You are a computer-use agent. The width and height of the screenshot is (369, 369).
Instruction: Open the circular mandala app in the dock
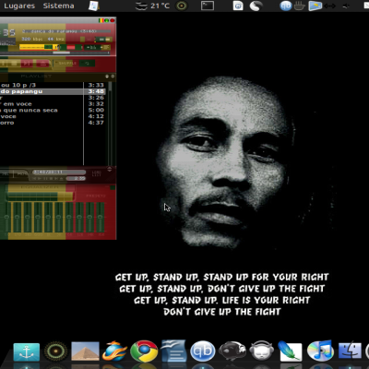(55, 351)
